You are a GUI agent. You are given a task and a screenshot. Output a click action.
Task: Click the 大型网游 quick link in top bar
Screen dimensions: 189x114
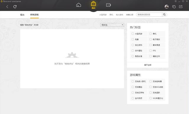(x=103, y=15)
